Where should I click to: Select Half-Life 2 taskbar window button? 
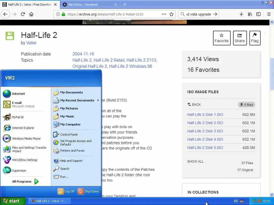point(50,201)
